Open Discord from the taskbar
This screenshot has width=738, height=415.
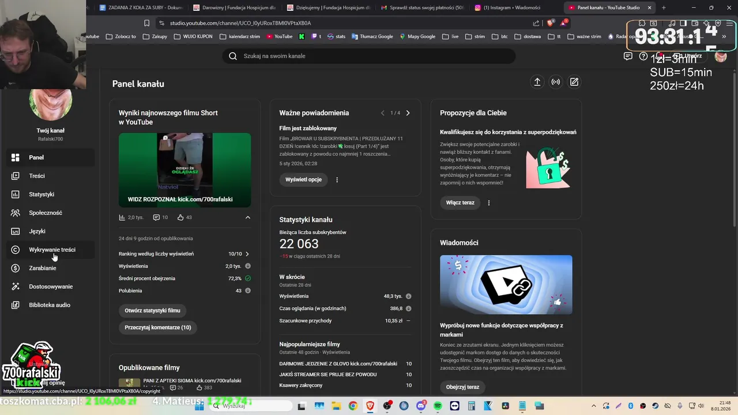(x=421, y=406)
